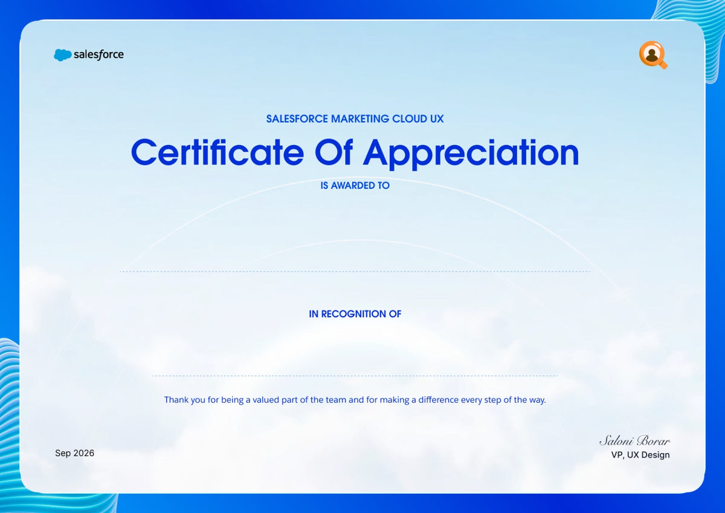
Task: Click the "IN RECOGNITION OF" label
Action: tap(355, 314)
